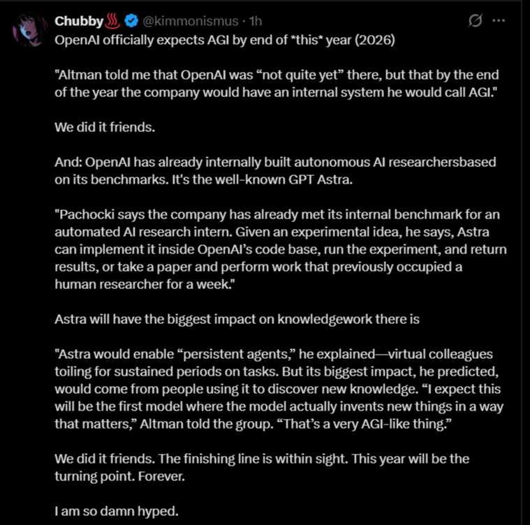This screenshot has height=525, width=530.
Task: Click the words 'GPT Astra'
Action: click(x=321, y=179)
